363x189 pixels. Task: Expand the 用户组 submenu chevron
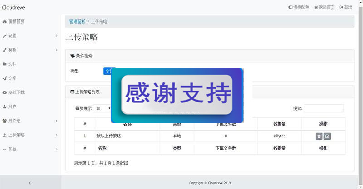56,121
